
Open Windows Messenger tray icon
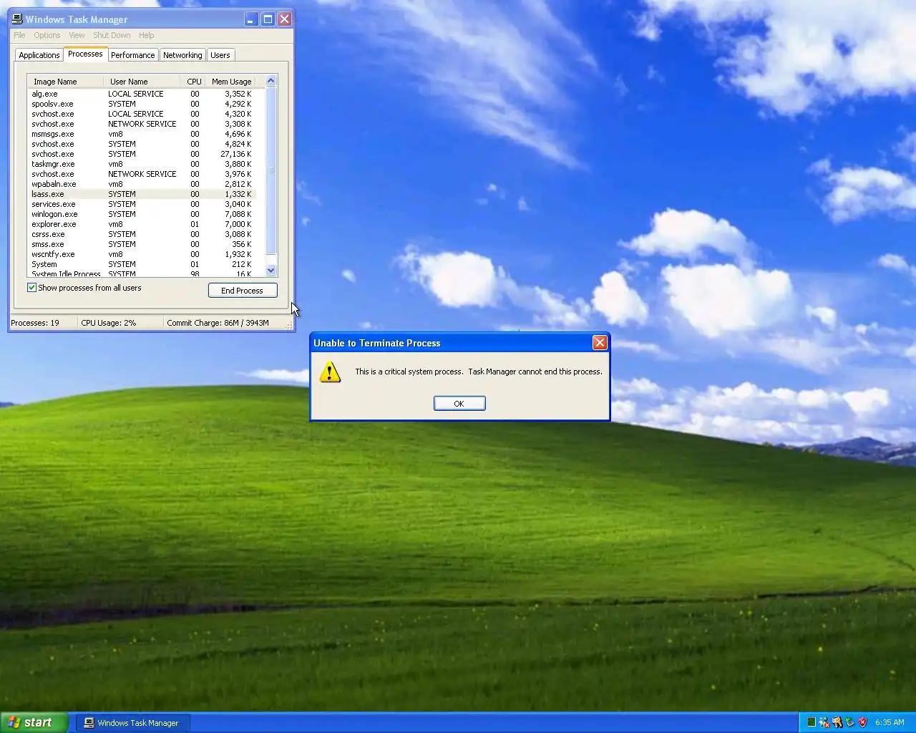(824, 722)
